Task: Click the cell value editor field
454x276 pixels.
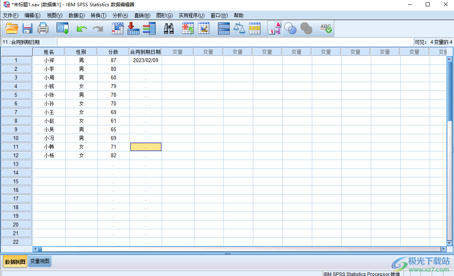Action: pyautogui.click(x=235, y=42)
